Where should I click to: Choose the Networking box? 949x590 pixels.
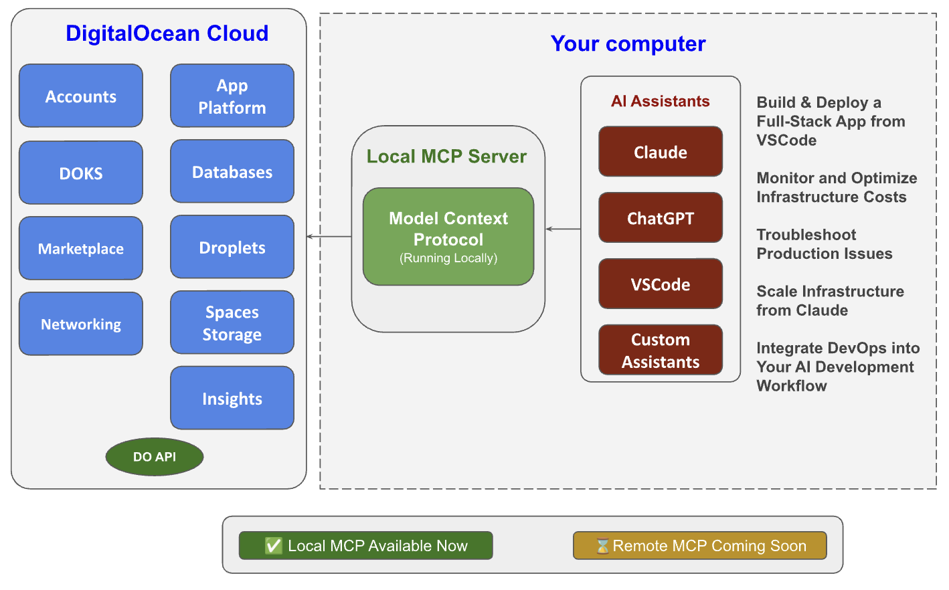pyautogui.click(x=81, y=324)
